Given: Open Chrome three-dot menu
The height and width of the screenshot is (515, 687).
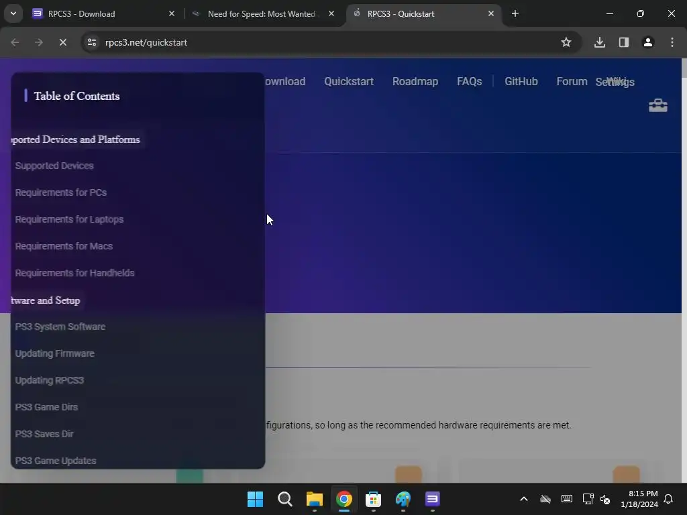Looking at the screenshot, I should click(x=672, y=42).
